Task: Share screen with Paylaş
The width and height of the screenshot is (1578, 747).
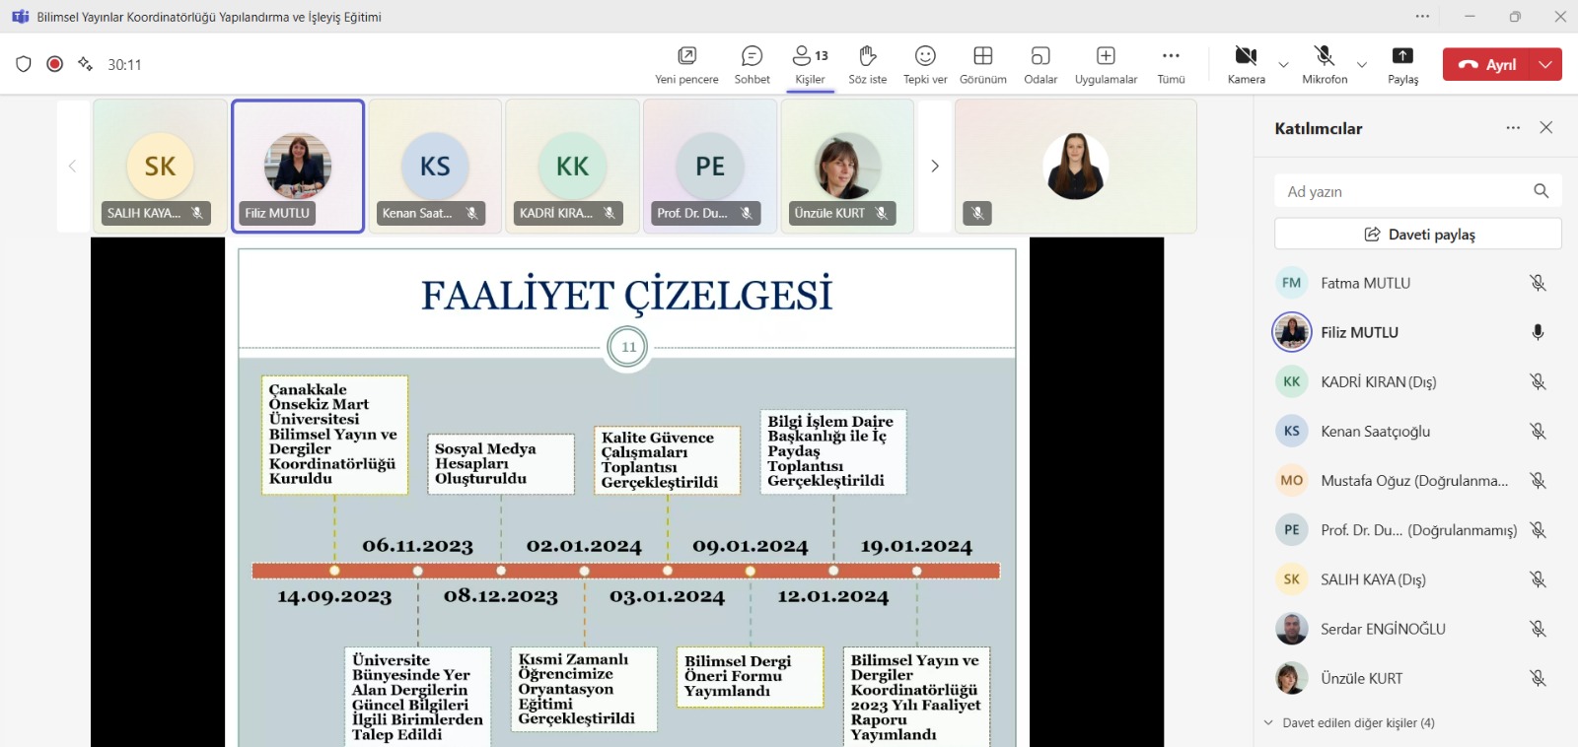Action: 1402,64
